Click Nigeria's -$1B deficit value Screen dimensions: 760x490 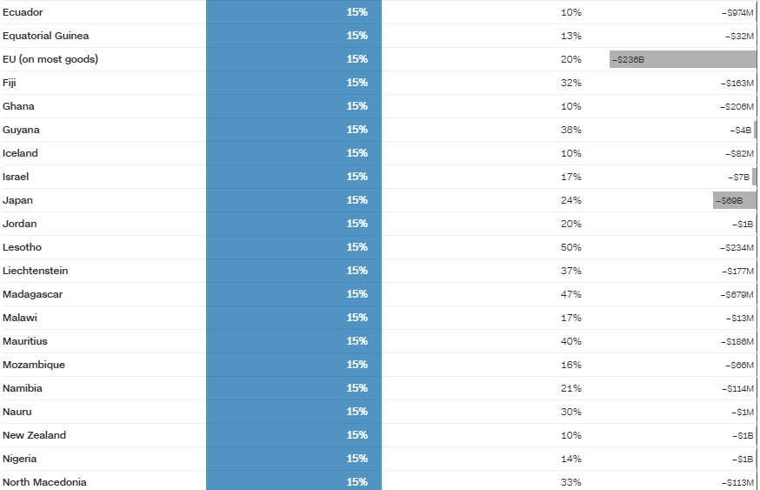coord(742,459)
